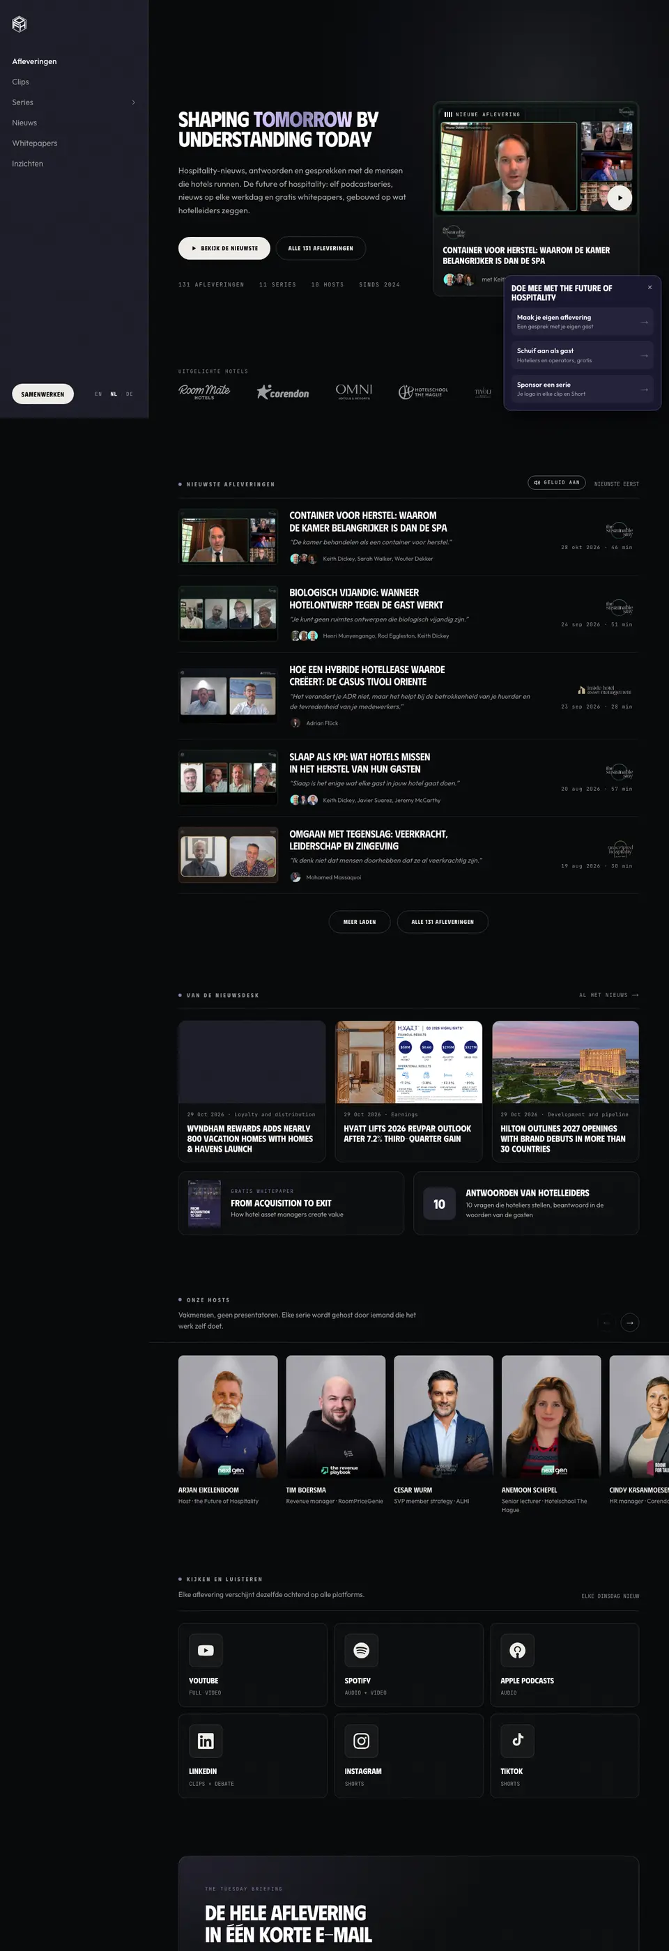Click host avatars on Container voor herstel row
669x1951 pixels.
303,559
